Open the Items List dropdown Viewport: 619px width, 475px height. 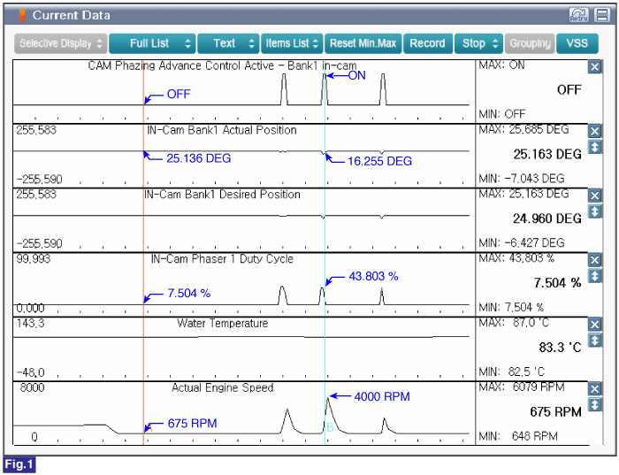[292, 43]
